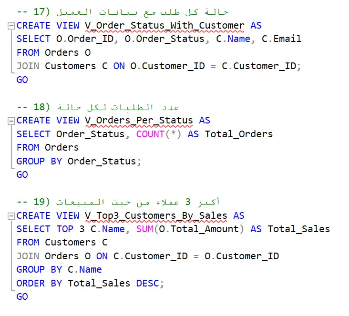Click C.Customer_ID at end of first JOIN

click(259, 66)
